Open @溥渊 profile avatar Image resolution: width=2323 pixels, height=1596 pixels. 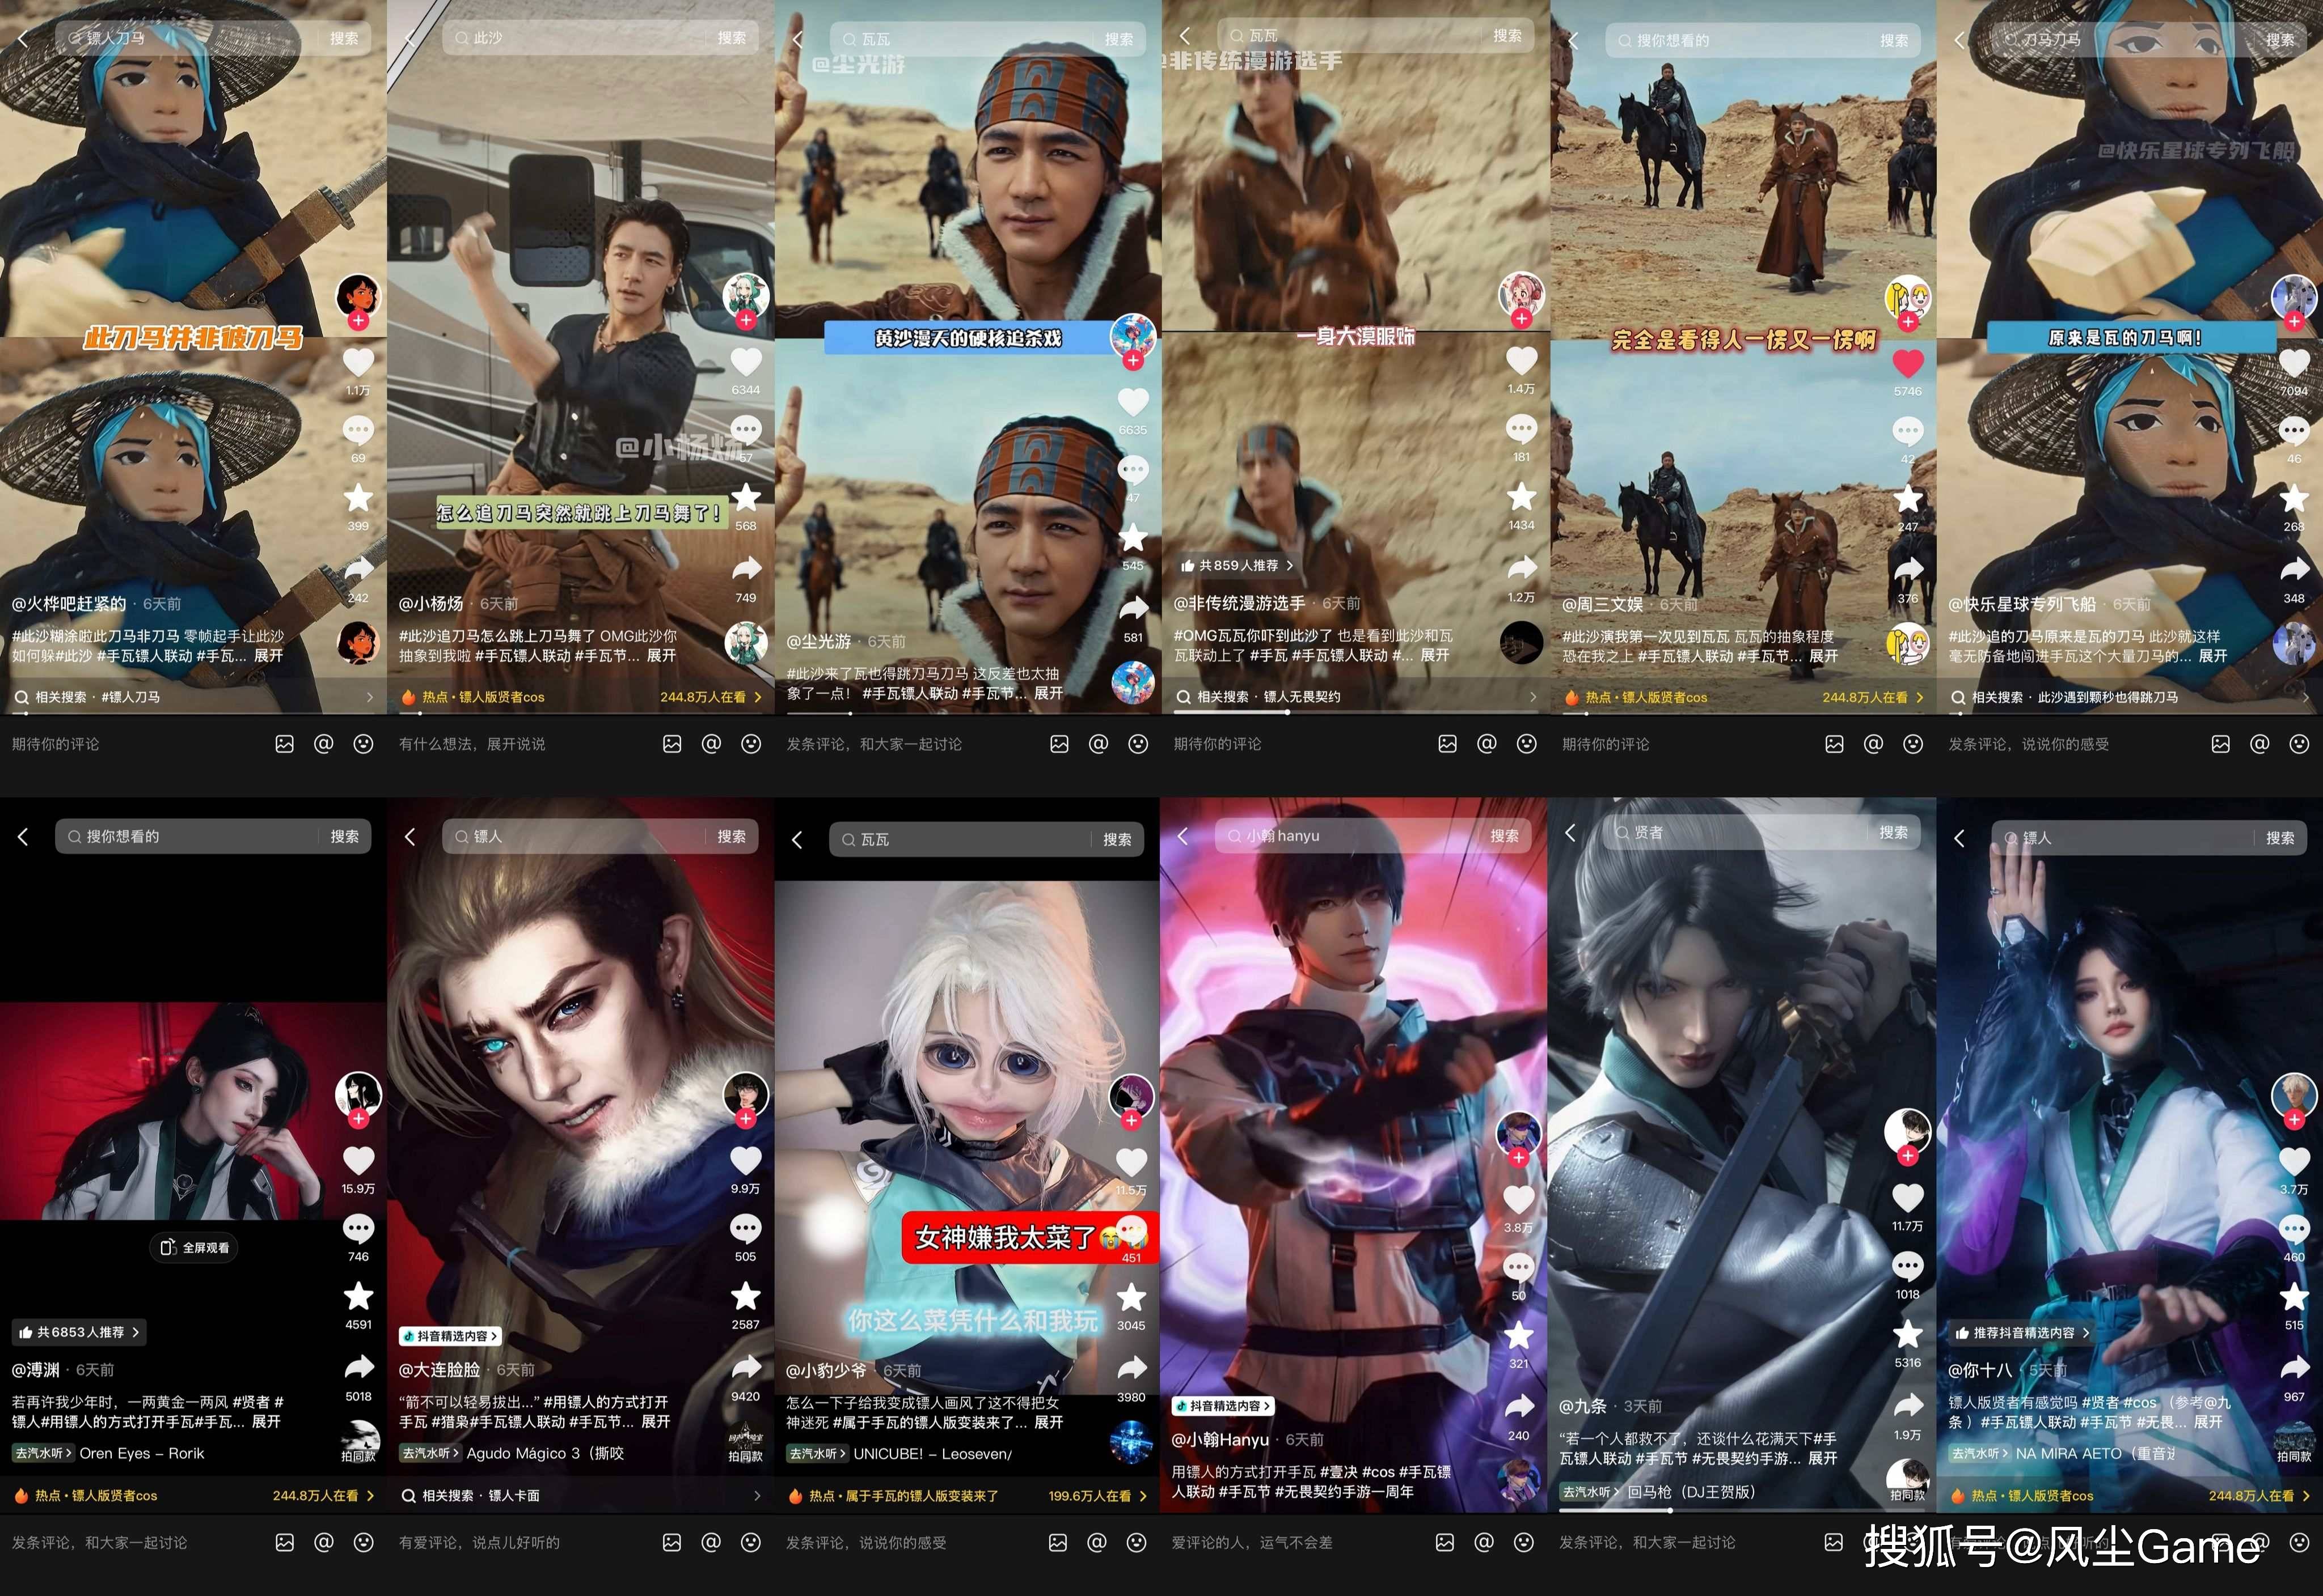tap(358, 1094)
